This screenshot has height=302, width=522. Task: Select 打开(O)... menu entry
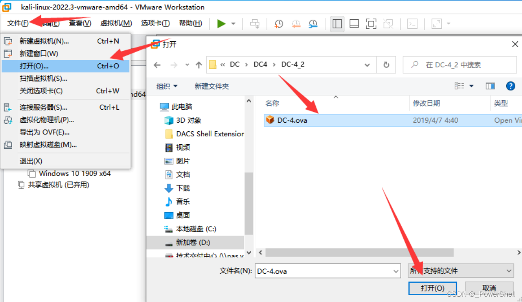click(66, 66)
